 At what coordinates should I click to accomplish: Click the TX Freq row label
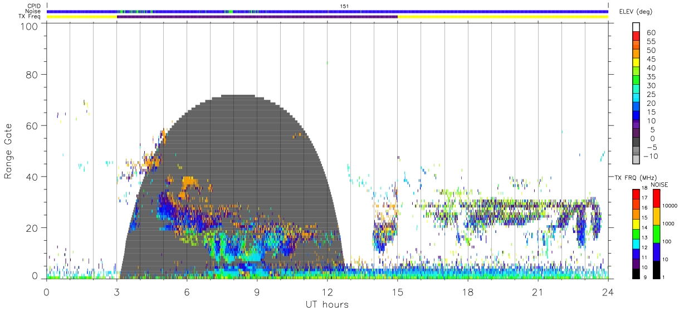30,17
